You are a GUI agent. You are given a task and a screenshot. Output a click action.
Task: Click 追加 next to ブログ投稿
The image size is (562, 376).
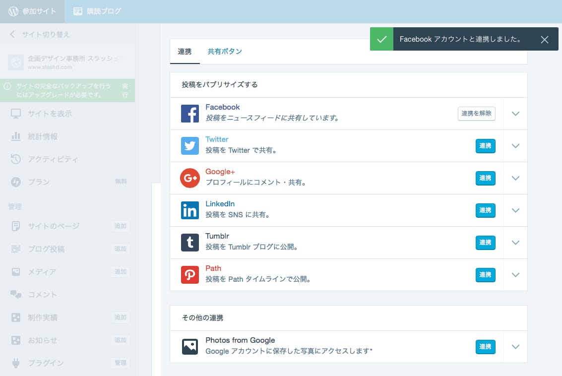121,249
